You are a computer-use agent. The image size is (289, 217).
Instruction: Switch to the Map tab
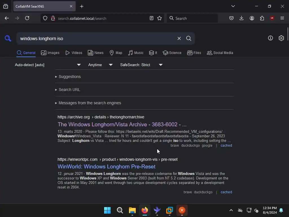[116, 53]
